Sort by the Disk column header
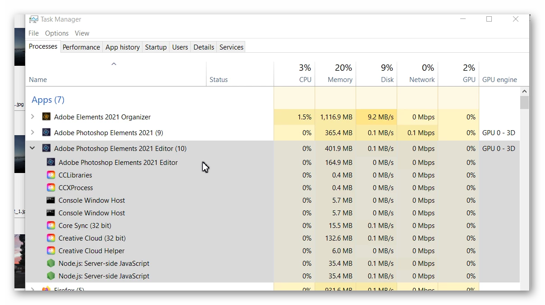 (x=376, y=73)
